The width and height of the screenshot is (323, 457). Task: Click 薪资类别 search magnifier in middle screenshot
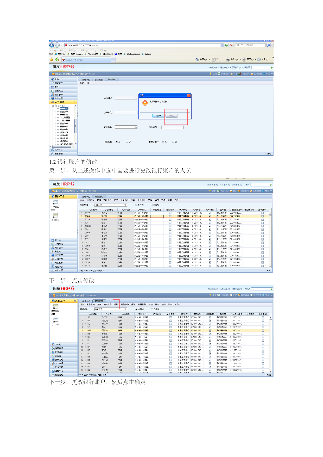pyautogui.click(x=125, y=205)
